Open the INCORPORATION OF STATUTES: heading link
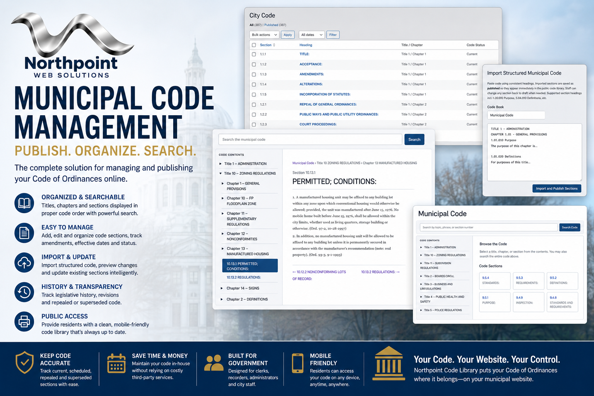Screen dimensions: 594x396 pos(325,94)
